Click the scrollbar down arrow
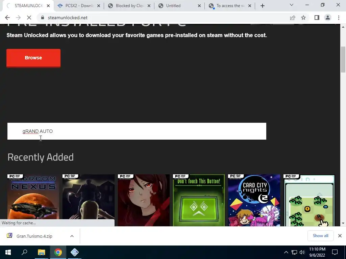The image size is (346, 259). coord(343,223)
